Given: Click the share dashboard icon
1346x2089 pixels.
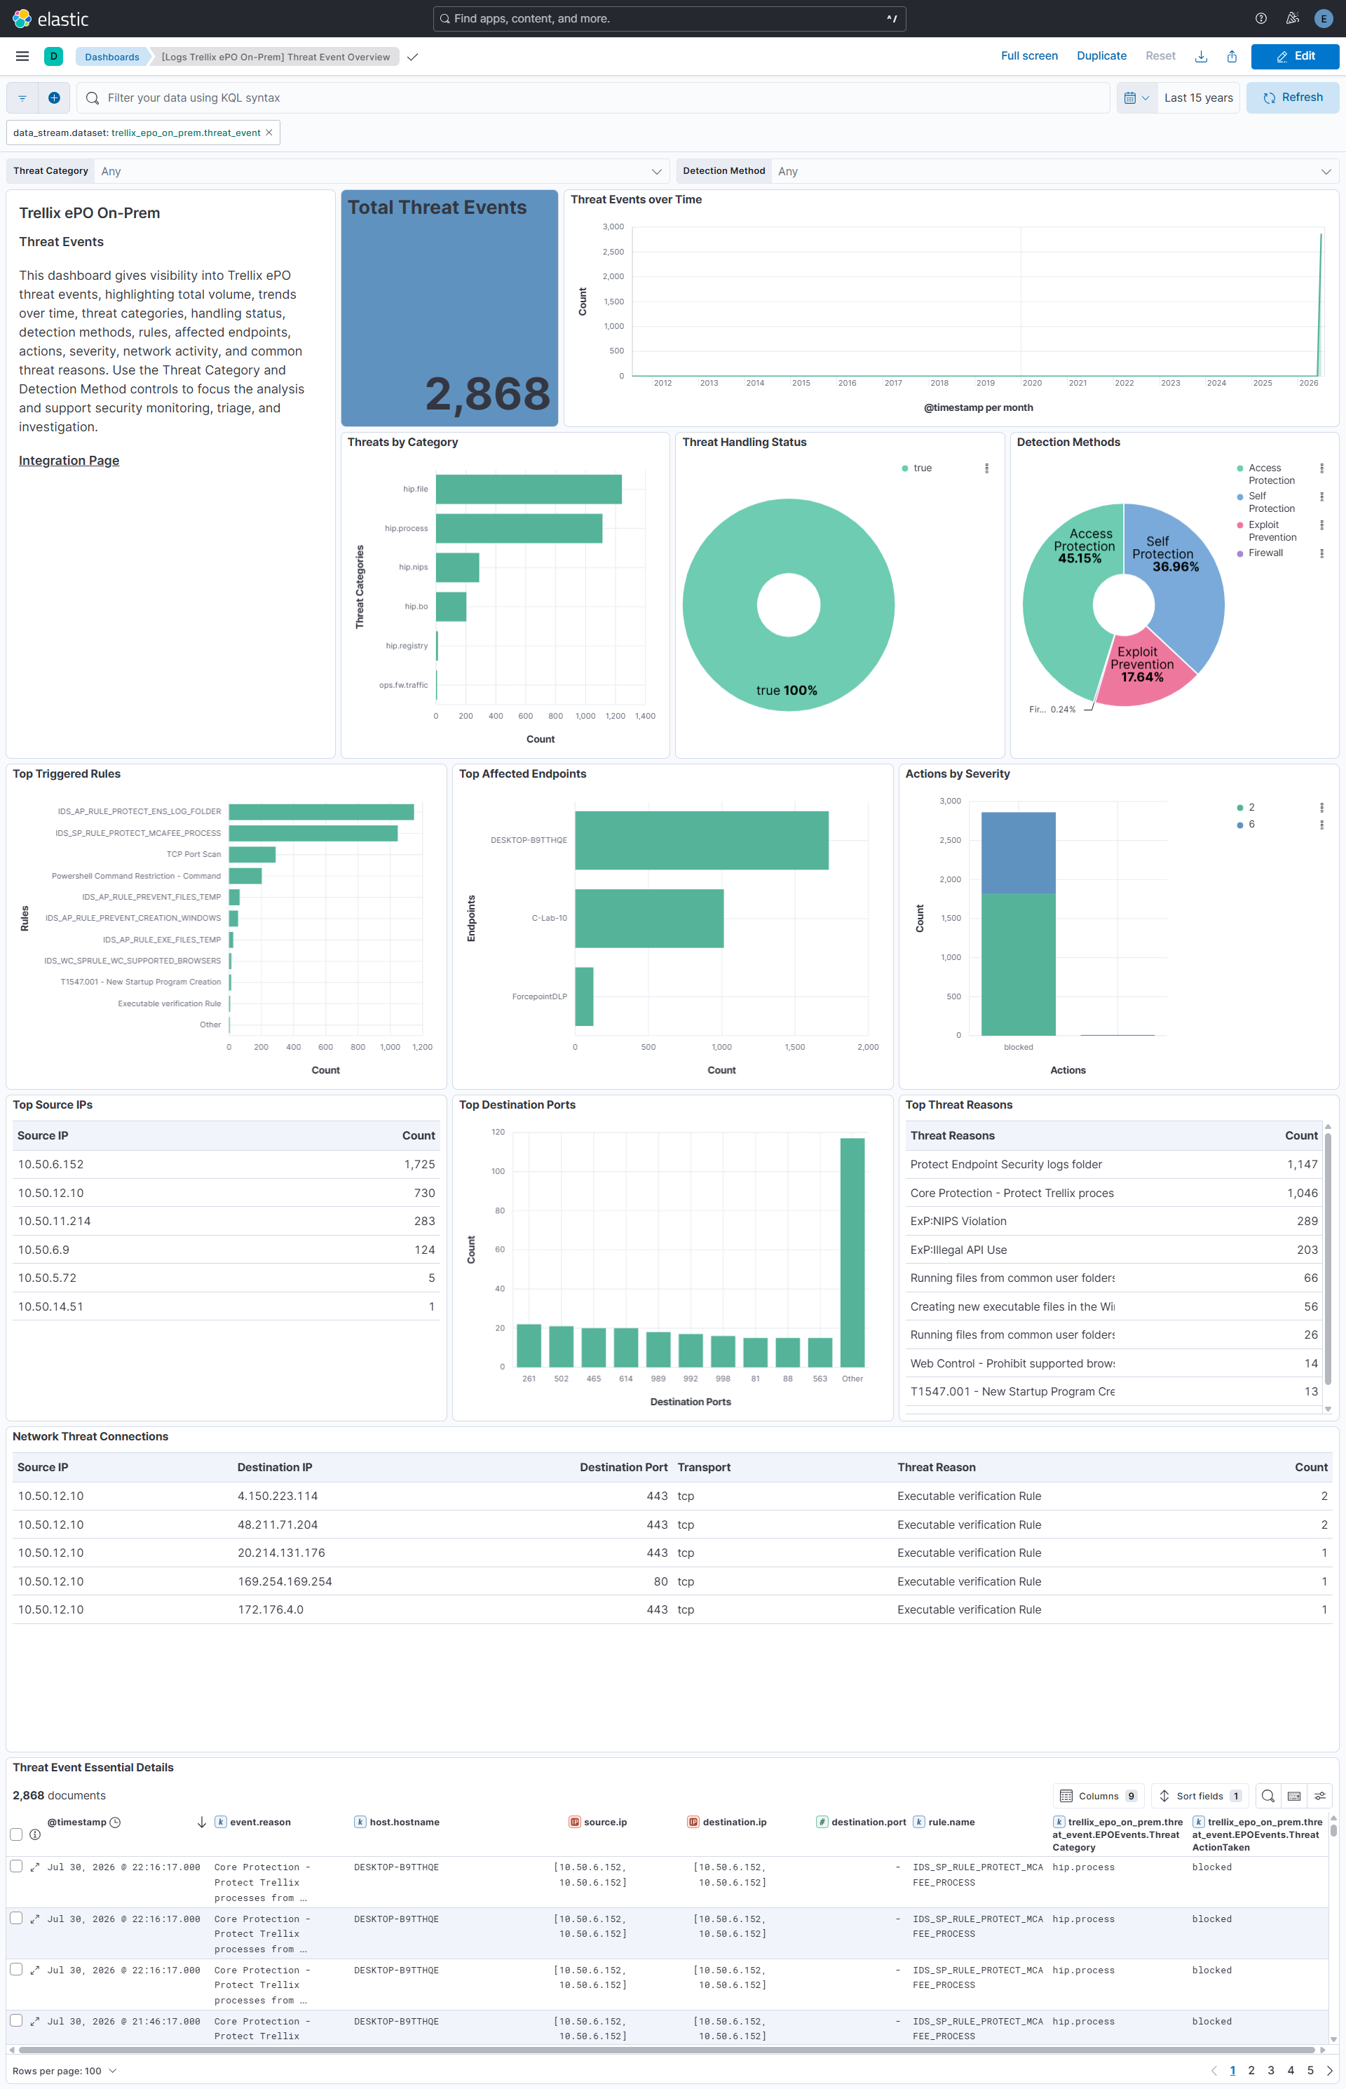Looking at the screenshot, I should pos(1232,57).
